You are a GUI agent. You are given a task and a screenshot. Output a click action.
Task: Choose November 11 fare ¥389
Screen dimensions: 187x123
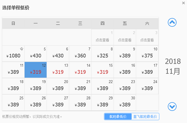point(13,70)
